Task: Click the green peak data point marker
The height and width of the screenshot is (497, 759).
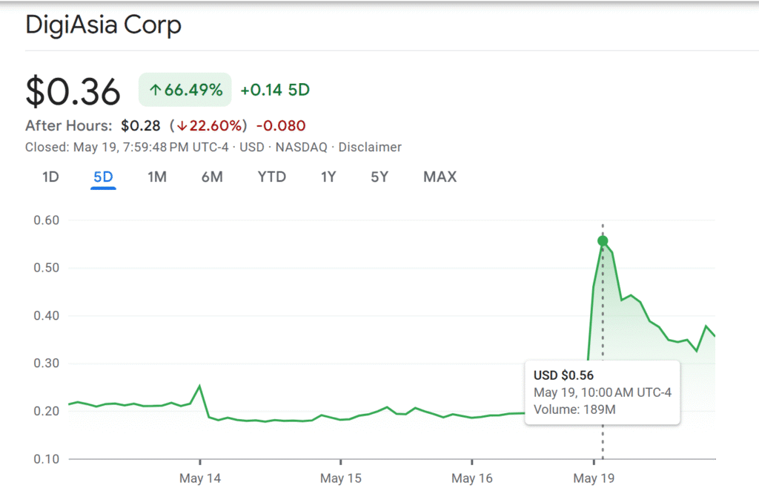Action: coord(603,240)
